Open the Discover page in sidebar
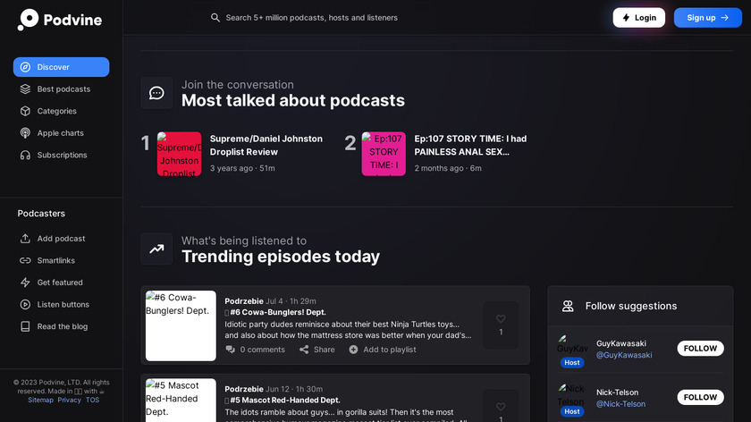Viewport: 751px width, 422px height. point(61,67)
